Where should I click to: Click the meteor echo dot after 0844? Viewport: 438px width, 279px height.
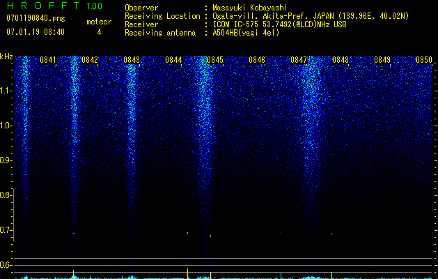pos(188,233)
